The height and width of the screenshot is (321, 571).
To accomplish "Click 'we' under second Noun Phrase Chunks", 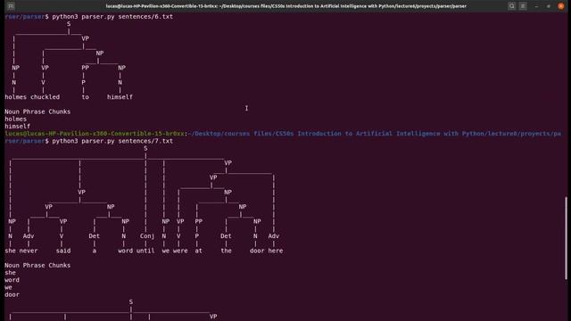I will 8,287.
